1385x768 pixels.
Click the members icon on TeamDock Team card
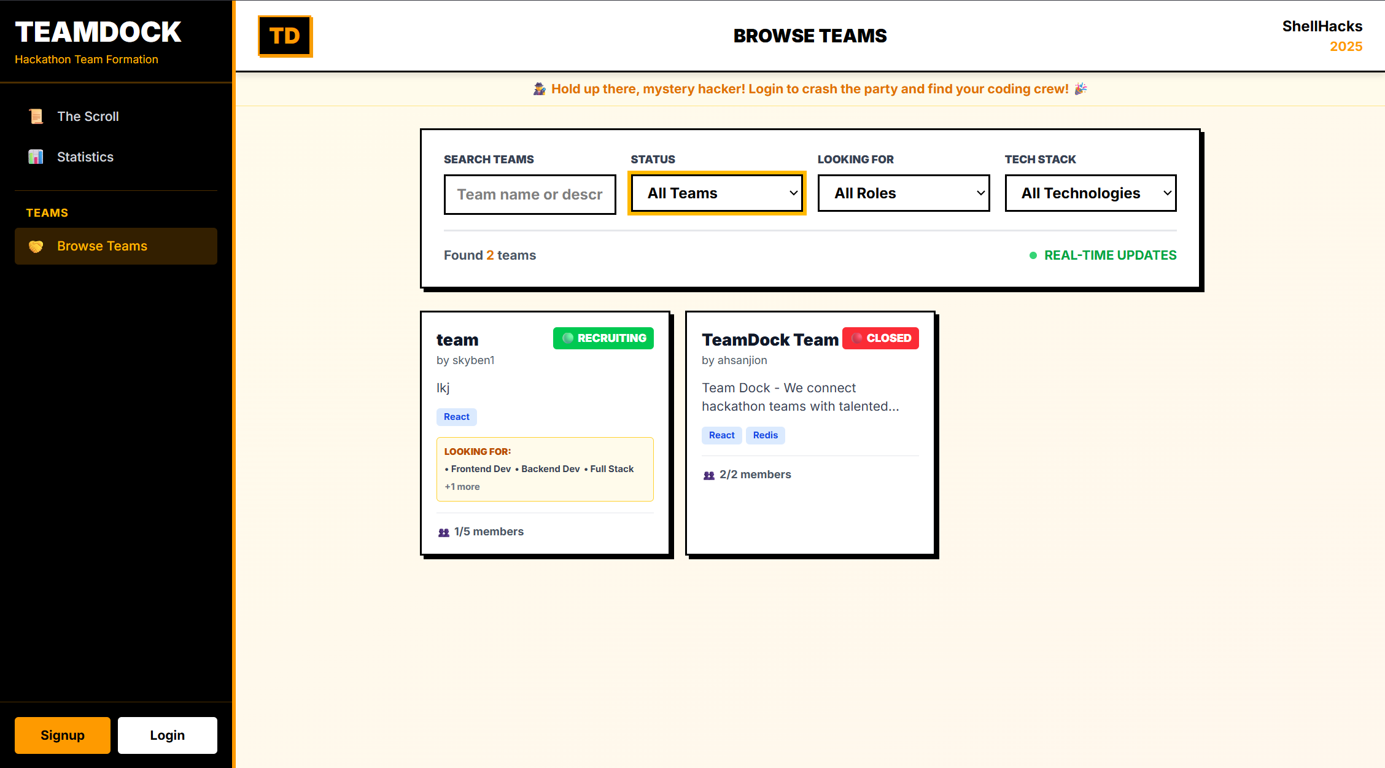coord(709,475)
